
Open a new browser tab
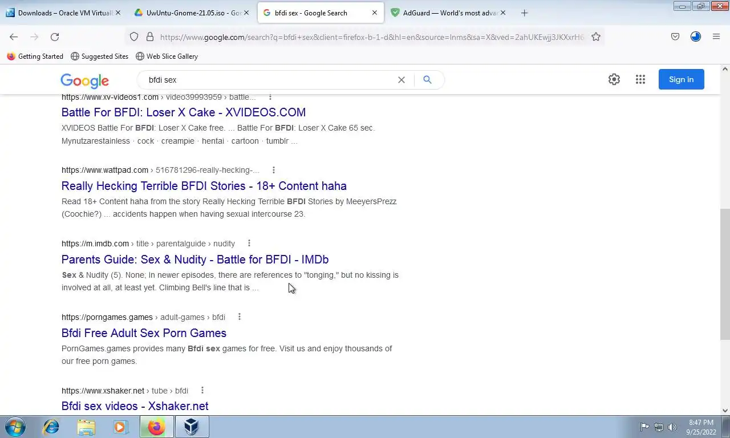point(525,13)
